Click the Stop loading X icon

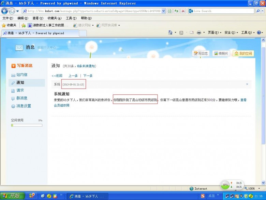click(x=183, y=11)
